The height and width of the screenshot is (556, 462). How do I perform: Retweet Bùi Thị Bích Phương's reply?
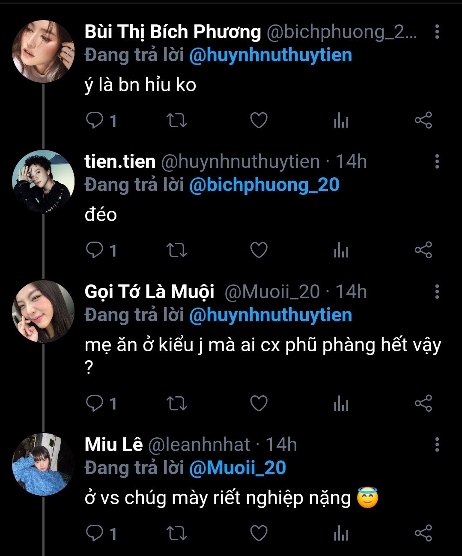[x=176, y=121]
